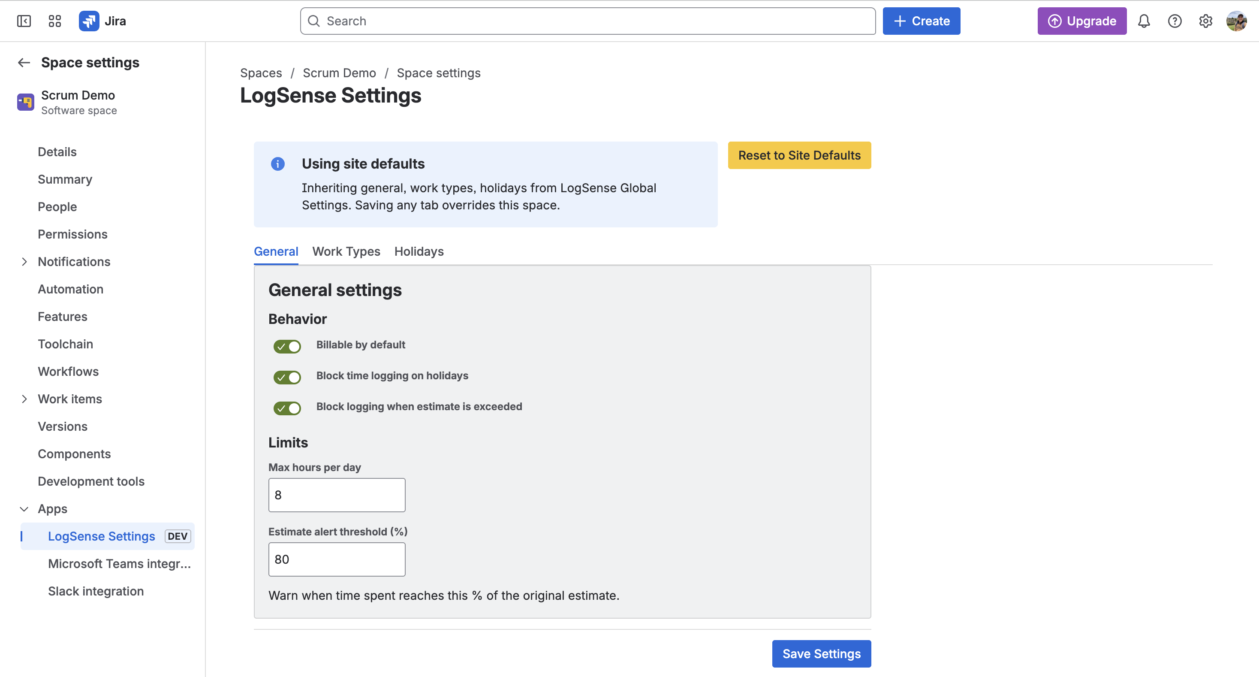
Task: Click the Create button
Action: point(921,21)
